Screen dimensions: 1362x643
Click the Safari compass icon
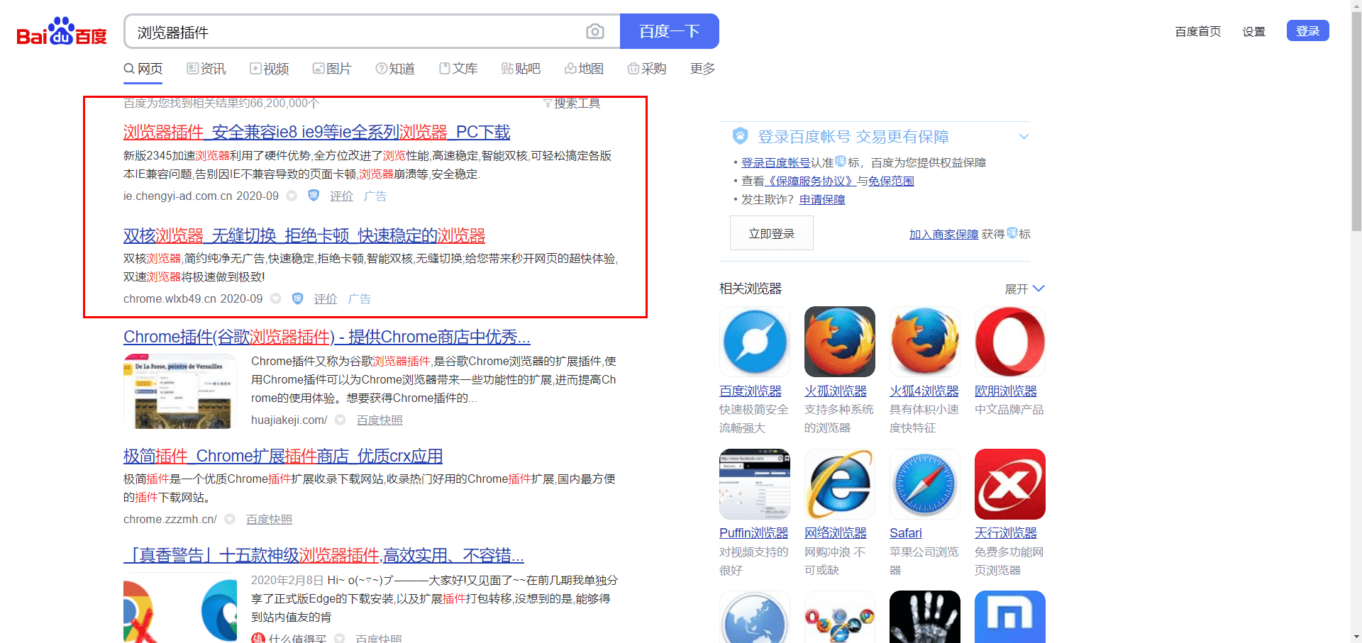click(925, 484)
